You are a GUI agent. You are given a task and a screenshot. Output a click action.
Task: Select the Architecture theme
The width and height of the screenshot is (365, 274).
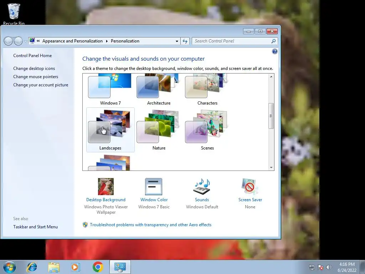[x=159, y=90]
